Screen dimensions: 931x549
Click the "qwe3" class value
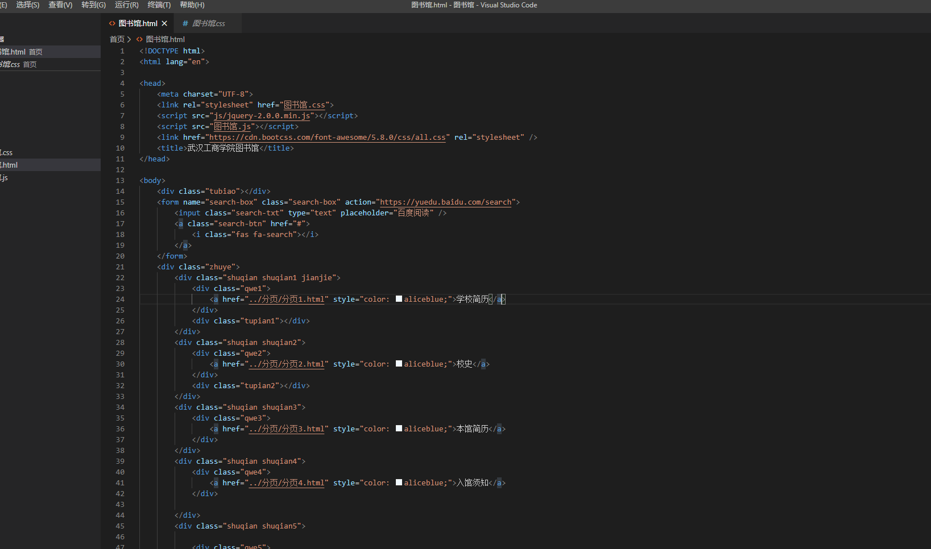(253, 418)
